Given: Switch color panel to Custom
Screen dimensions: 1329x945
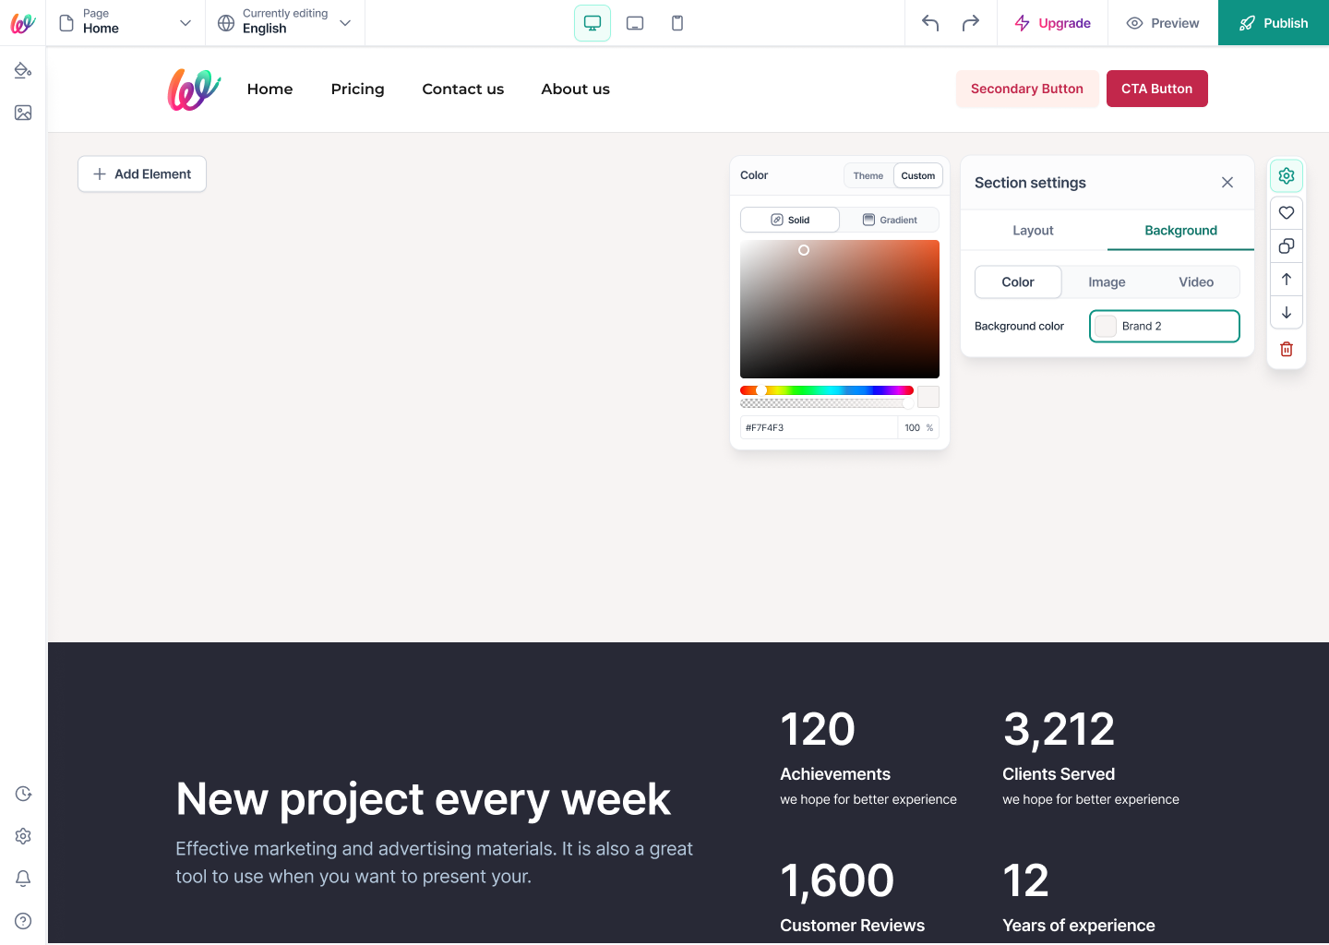Looking at the screenshot, I should [918, 175].
